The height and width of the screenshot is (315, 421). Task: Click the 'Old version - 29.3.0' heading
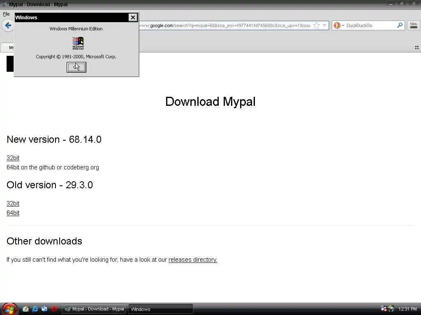pos(50,185)
